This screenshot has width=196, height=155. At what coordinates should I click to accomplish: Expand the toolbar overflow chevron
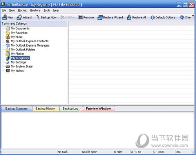(193, 16)
